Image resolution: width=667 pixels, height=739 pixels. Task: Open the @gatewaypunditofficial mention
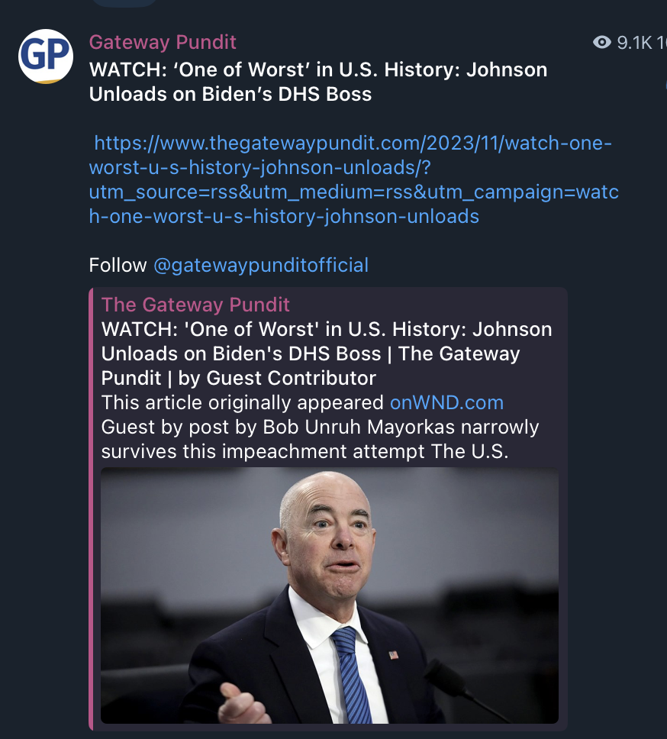click(x=261, y=266)
